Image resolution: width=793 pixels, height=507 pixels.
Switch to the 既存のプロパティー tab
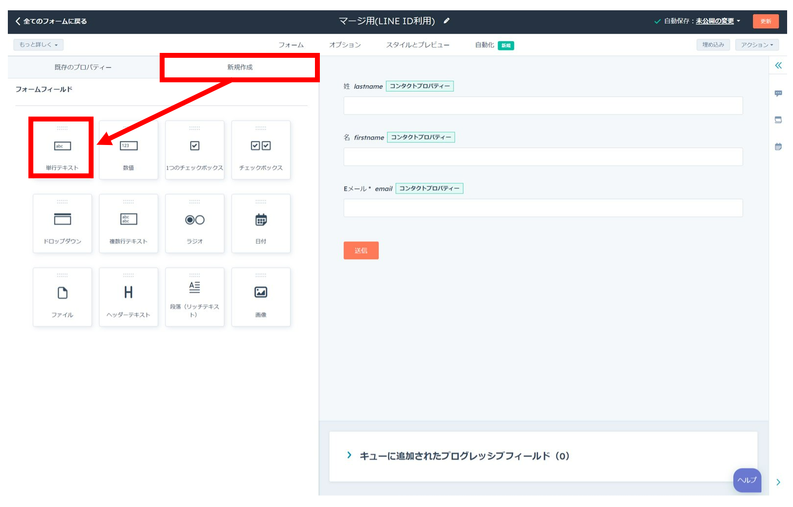point(83,68)
